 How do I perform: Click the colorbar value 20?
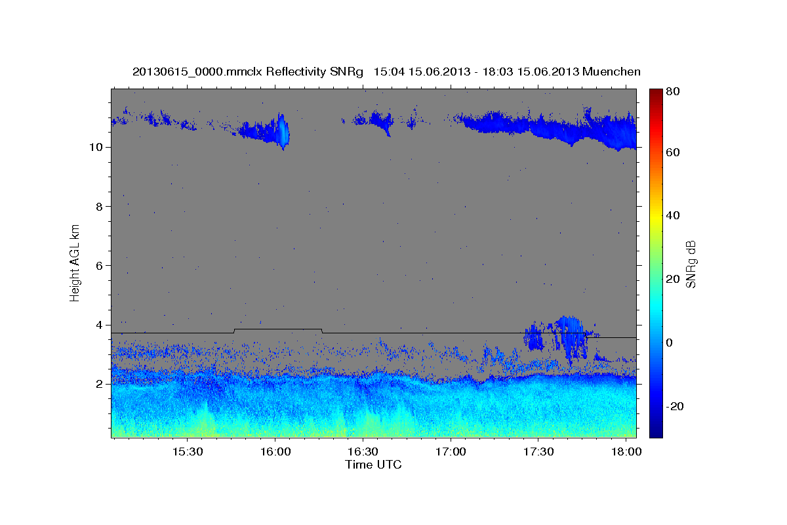pyautogui.click(x=673, y=279)
